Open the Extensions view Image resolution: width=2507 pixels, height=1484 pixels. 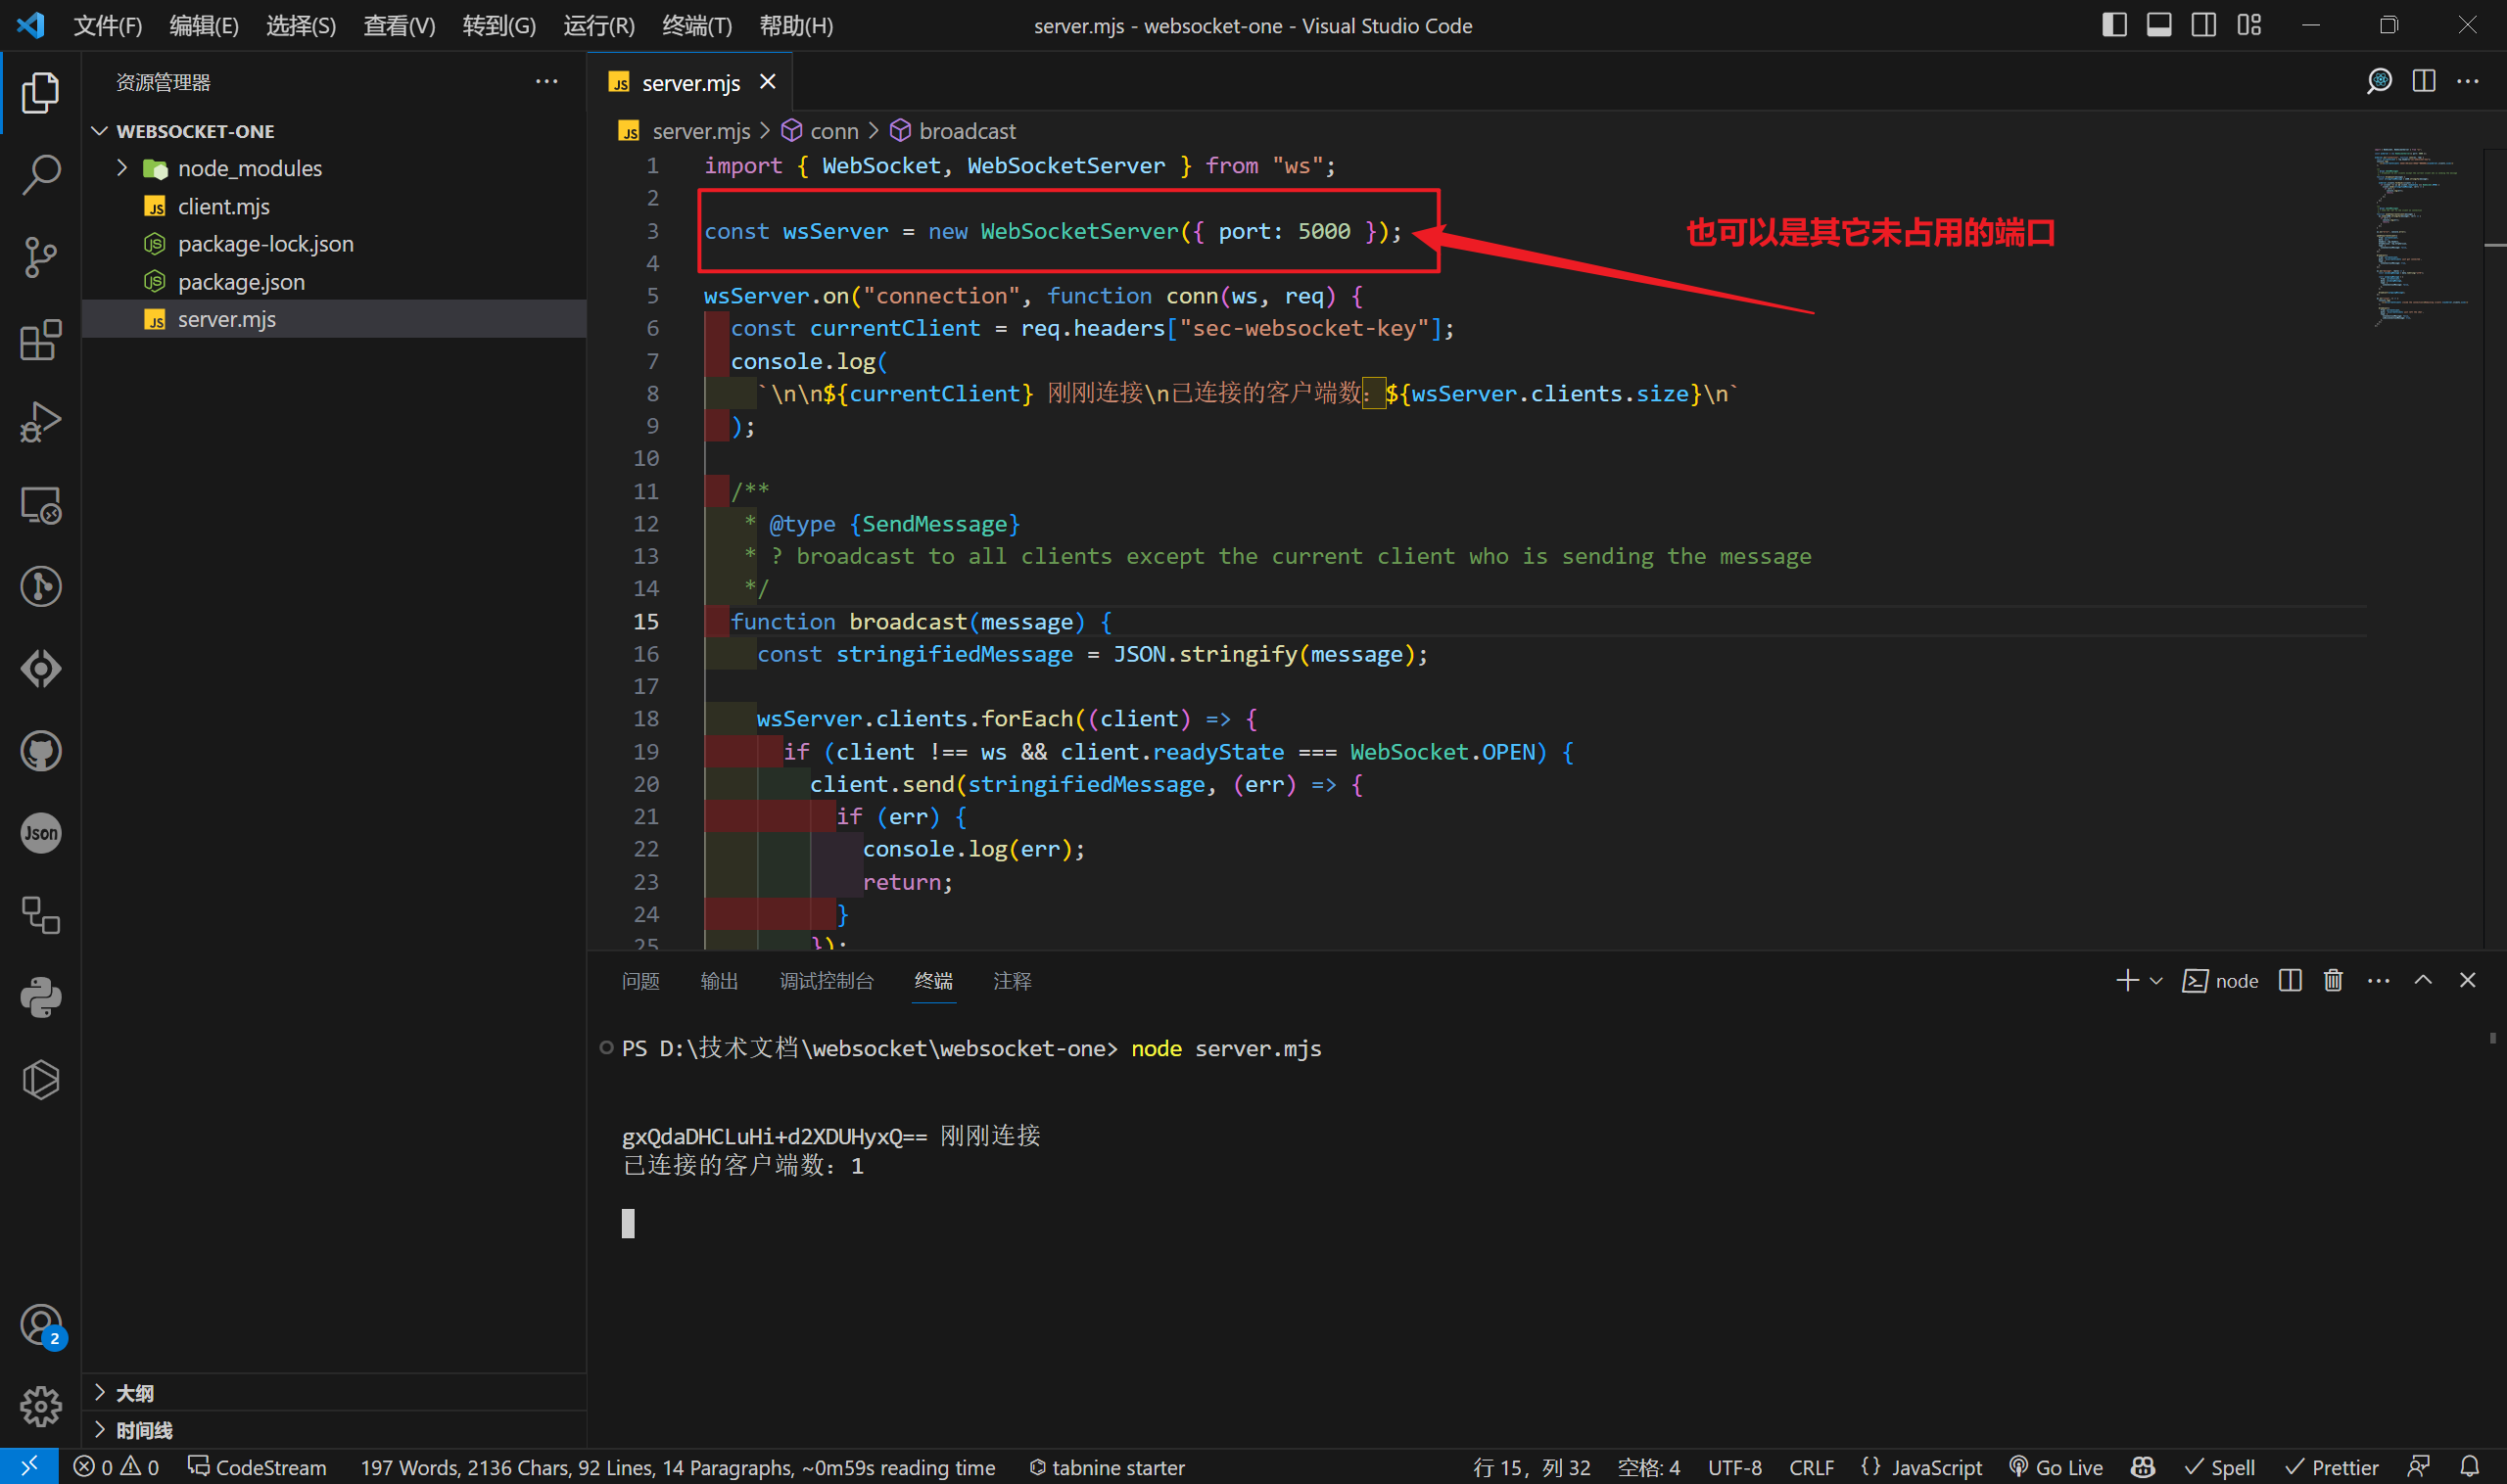40,340
